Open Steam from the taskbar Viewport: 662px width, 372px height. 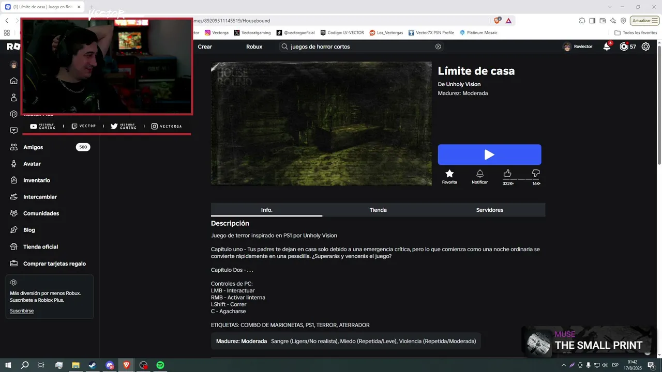click(92, 365)
